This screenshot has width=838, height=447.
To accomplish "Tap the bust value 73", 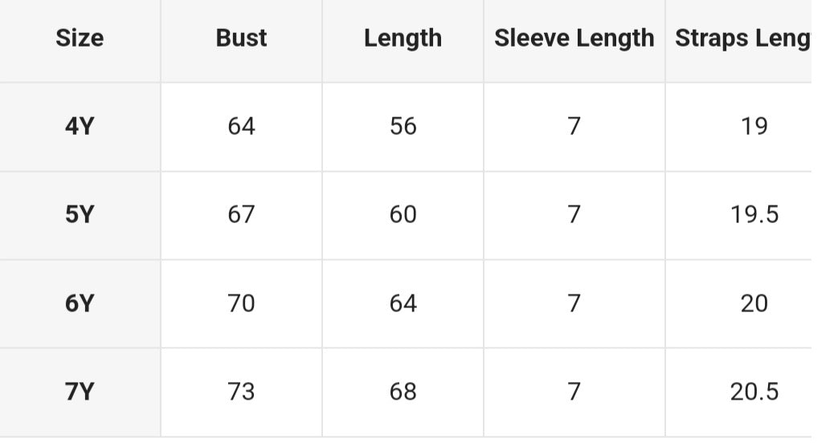I will click(x=241, y=392).
